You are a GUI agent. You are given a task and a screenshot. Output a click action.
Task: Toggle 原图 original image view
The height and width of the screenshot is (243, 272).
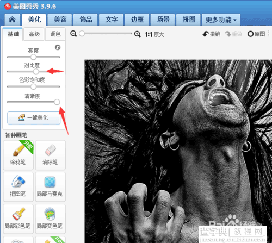(256, 34)
